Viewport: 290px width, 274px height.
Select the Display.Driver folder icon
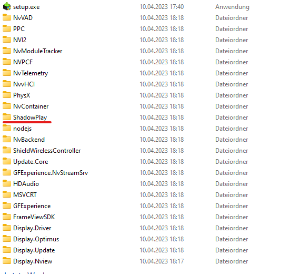click(x=7, y=228)
